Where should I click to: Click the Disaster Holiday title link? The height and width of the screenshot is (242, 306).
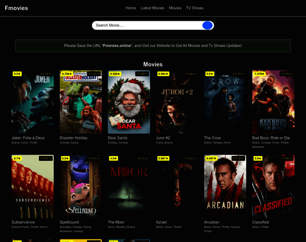(74, 138)
